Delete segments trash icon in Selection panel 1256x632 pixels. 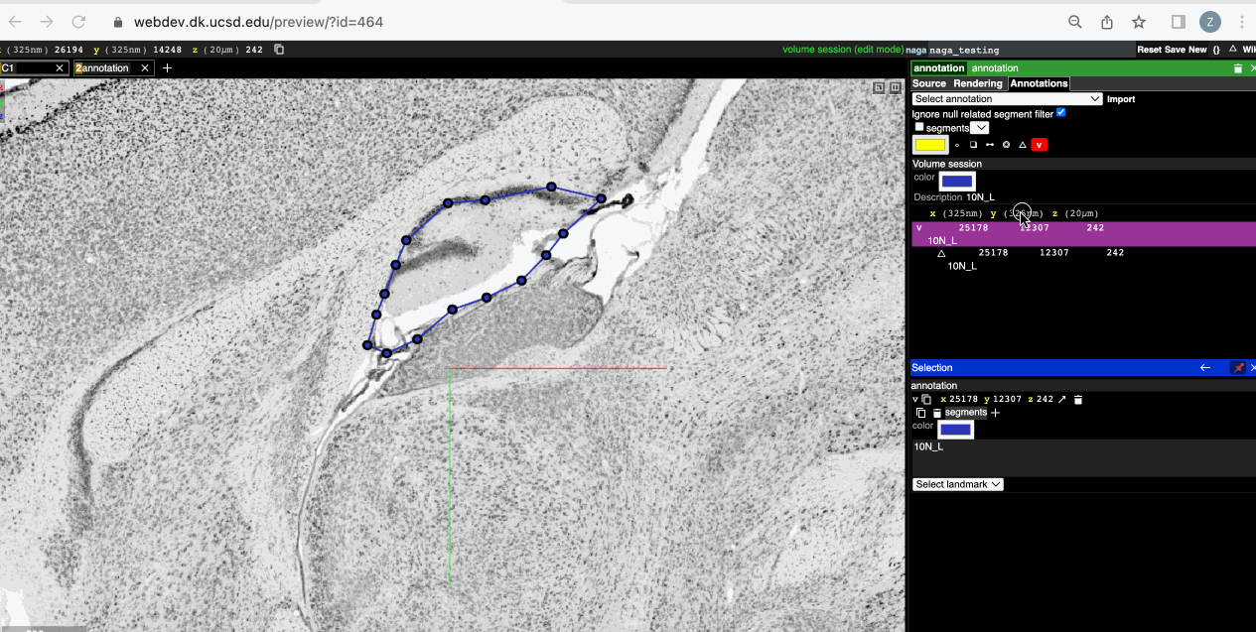[936, 413]
